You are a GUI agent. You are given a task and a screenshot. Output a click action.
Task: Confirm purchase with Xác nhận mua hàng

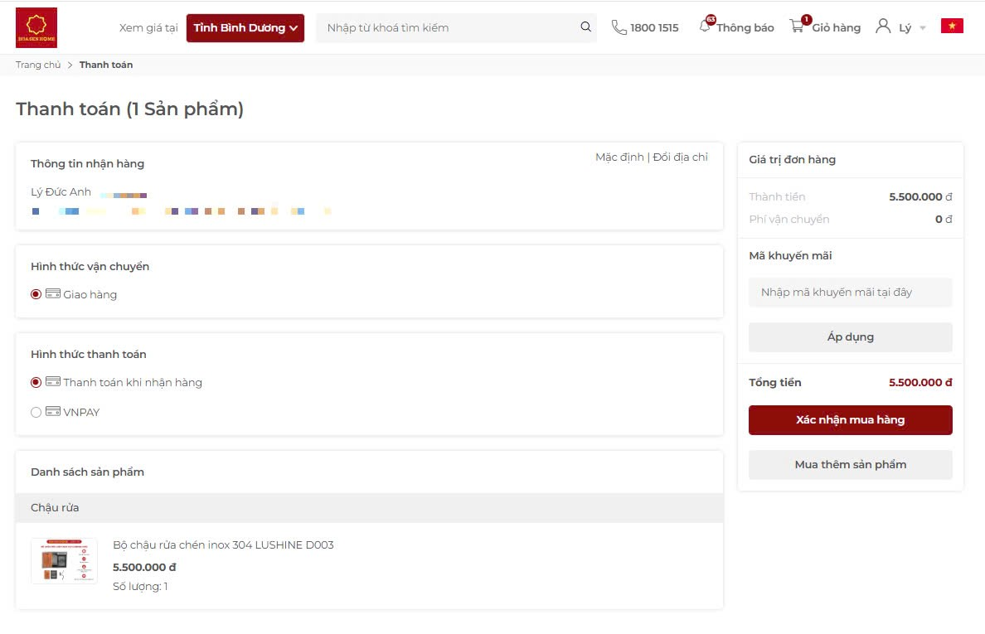(850, 420)
